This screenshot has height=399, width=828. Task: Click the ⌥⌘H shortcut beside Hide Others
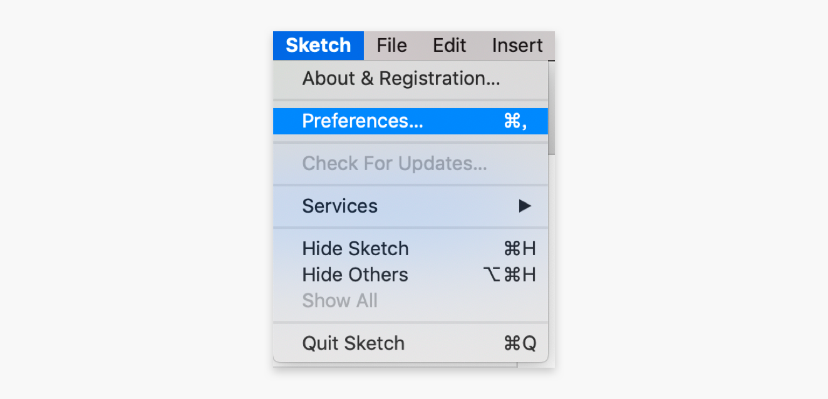[x=510, y=275]
